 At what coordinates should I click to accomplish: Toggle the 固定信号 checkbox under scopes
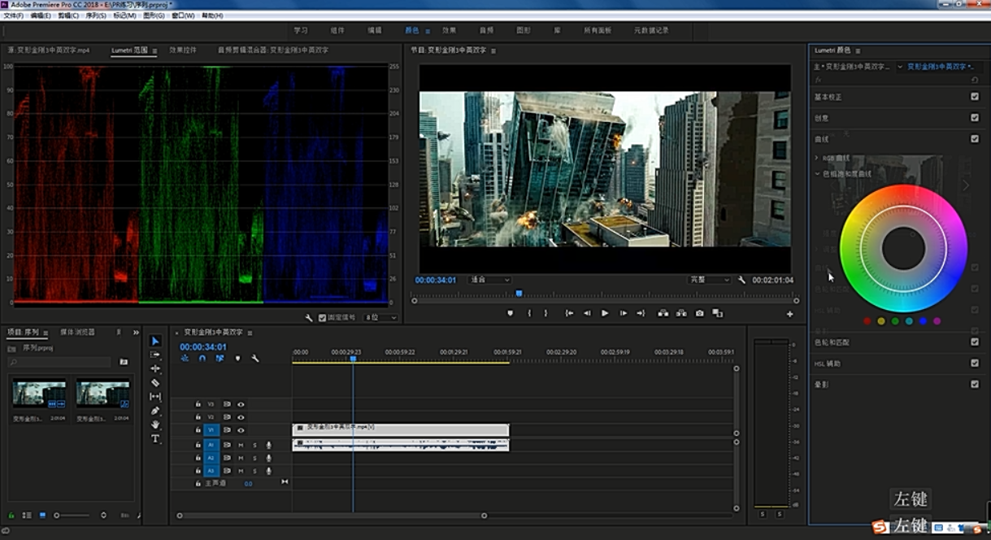pyautogui.click(x=322, y=318)
